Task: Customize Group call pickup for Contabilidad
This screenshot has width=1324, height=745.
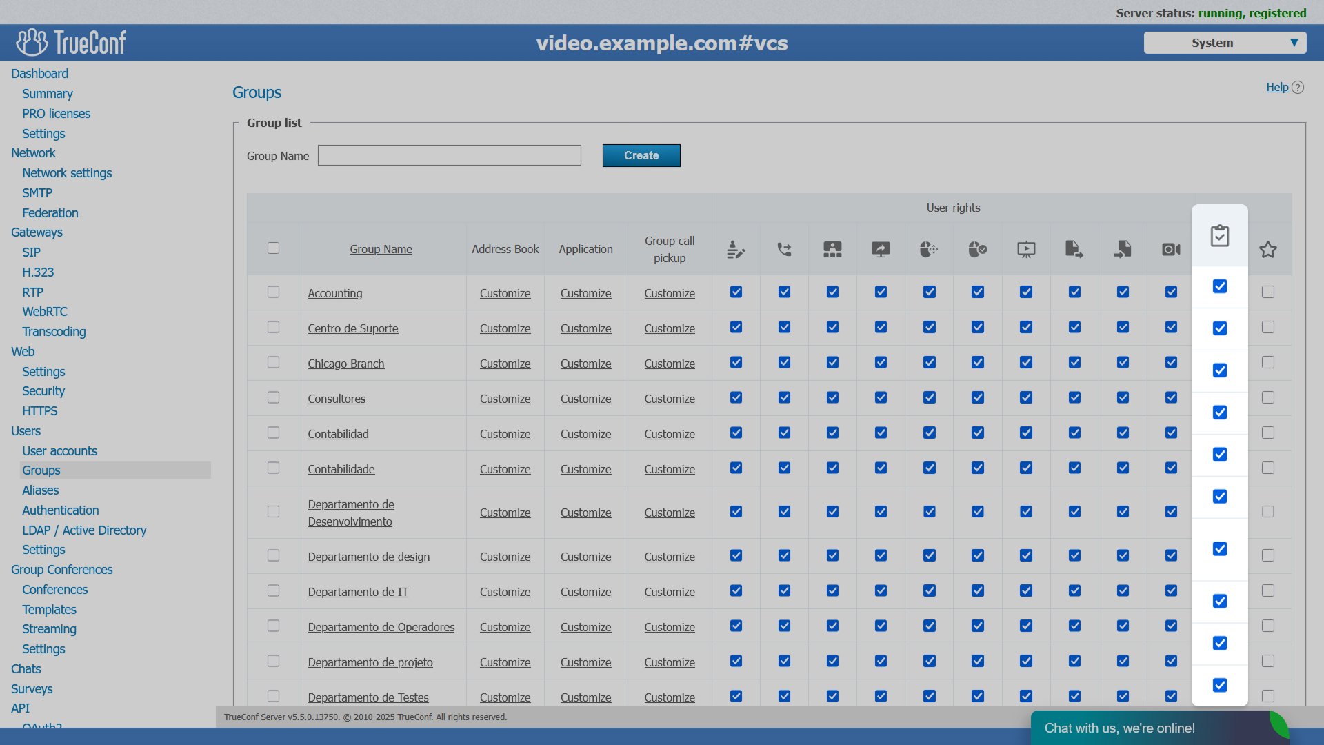Action: pyautogui.click(x=669, y=434)
